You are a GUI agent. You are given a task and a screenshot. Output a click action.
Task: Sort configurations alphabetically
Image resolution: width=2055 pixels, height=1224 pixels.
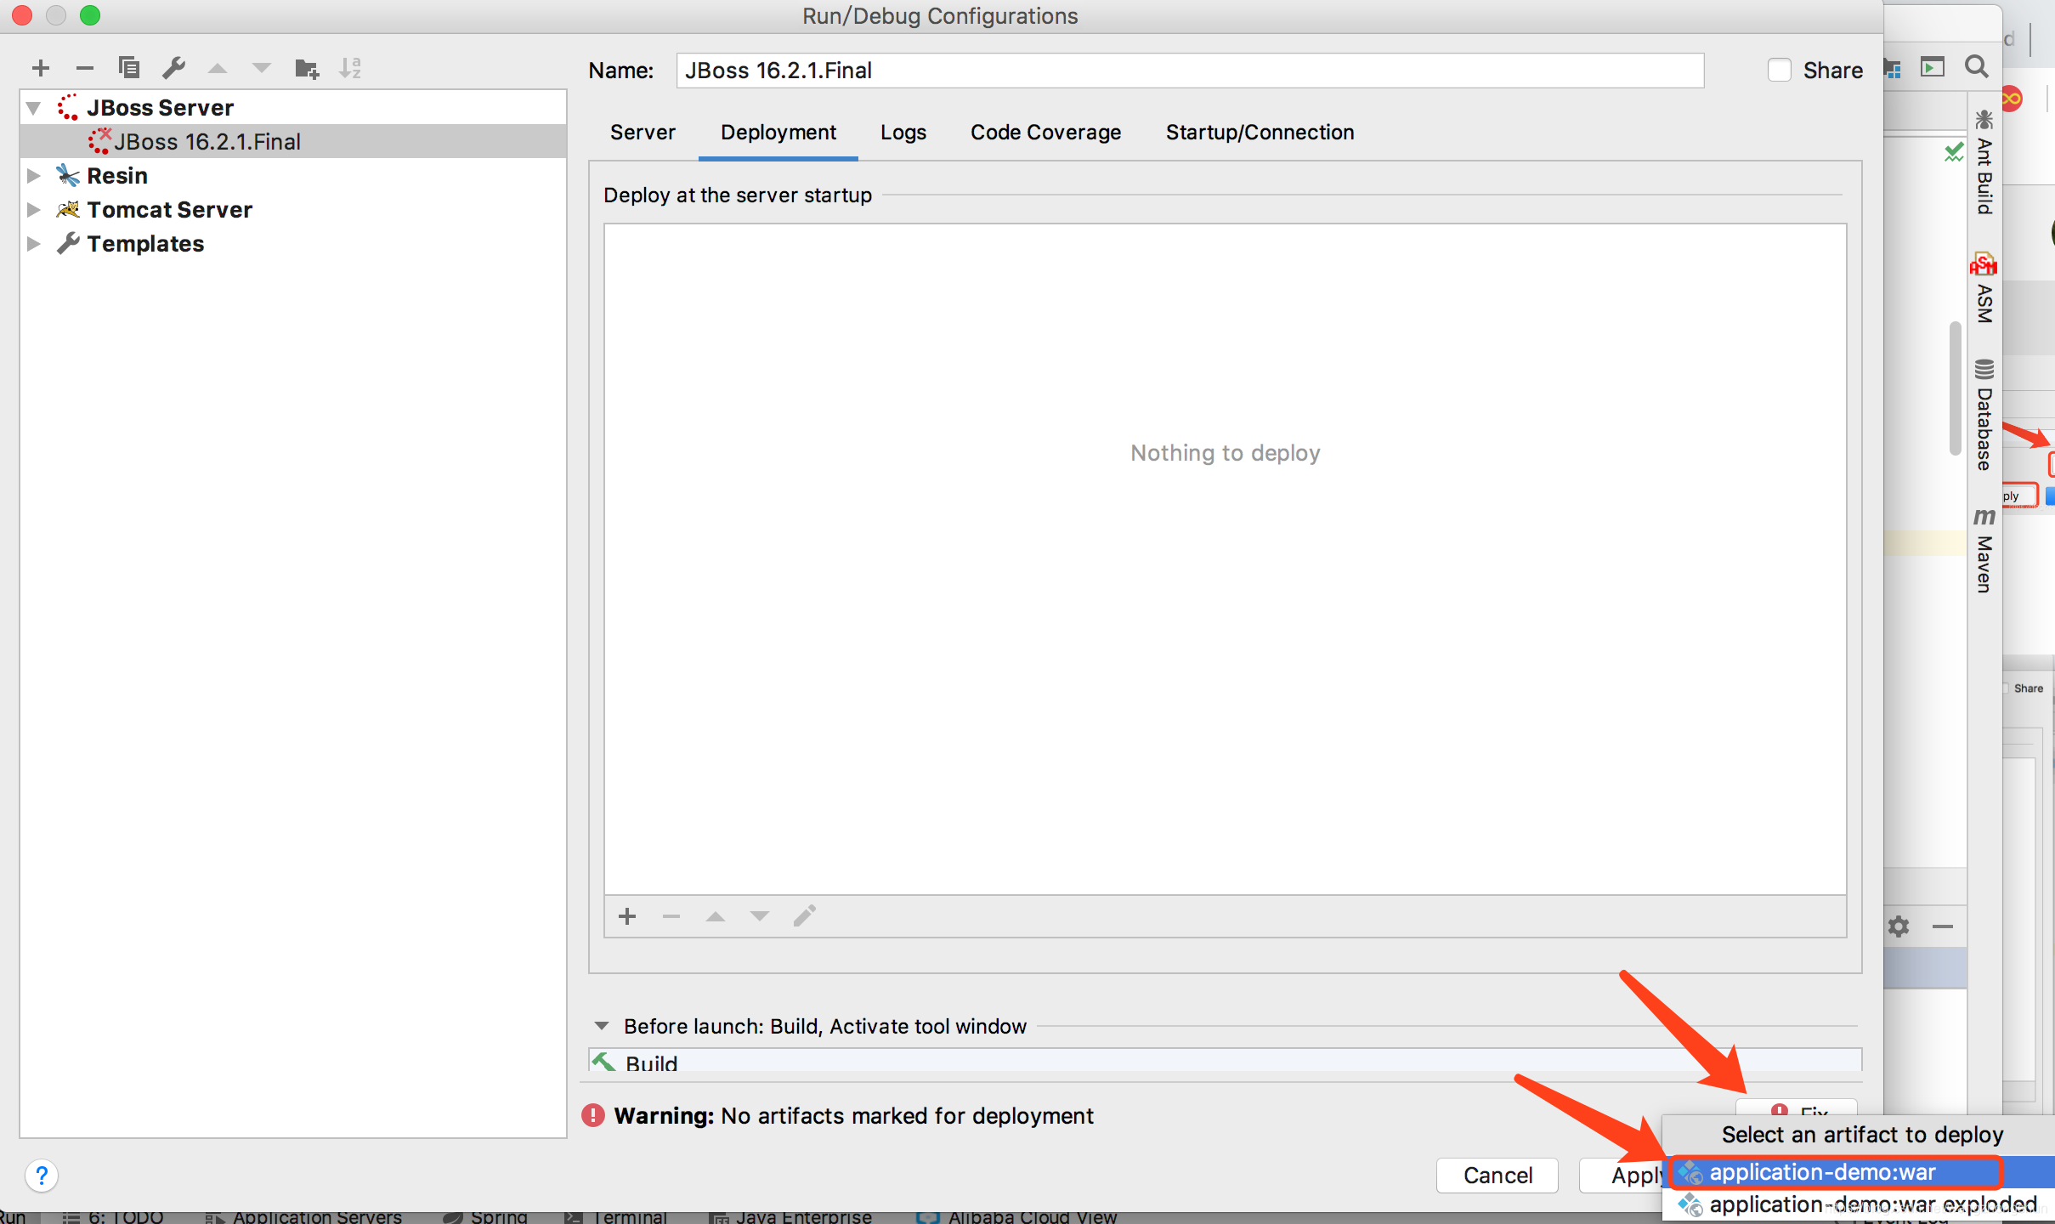tap(350, 68)
